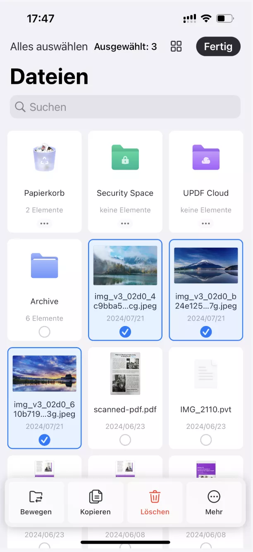Open Papierkorb three-dot options
The width and height of the screenshot is (253, 552).
(44, 224)
